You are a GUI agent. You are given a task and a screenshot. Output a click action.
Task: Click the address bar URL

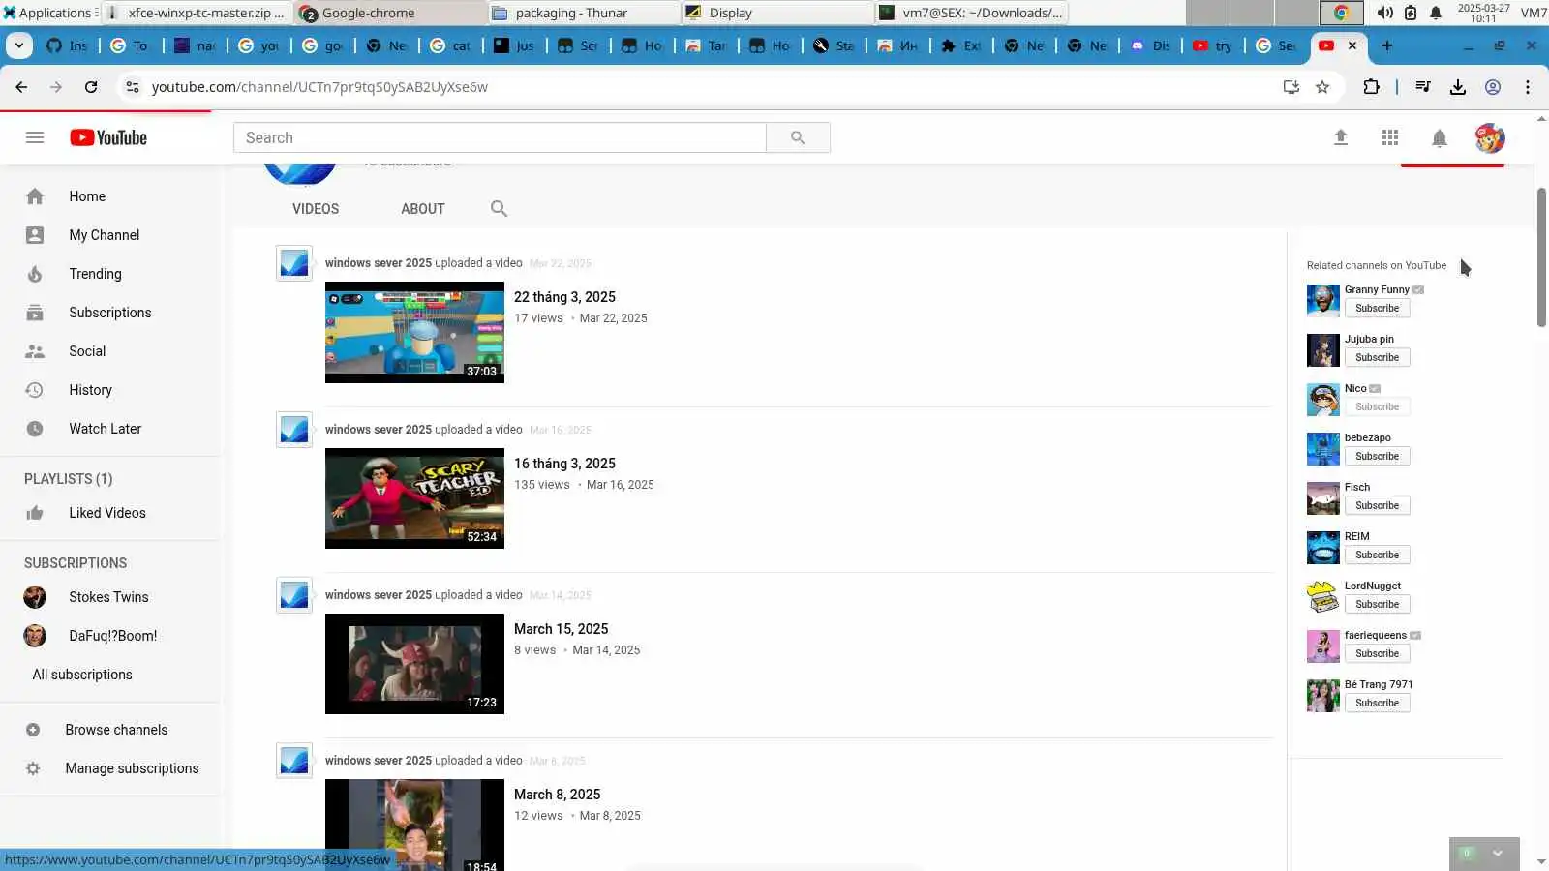pyautogui.click(x=319, y=87)
